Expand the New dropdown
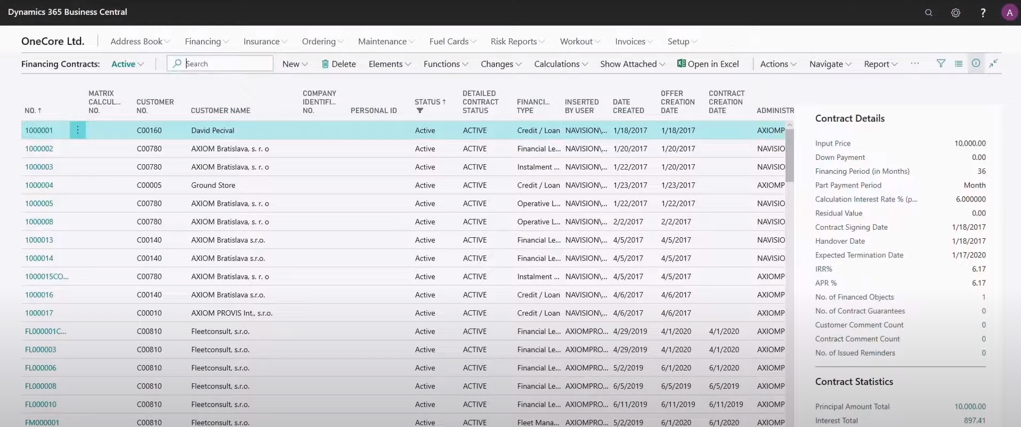The image size is (1021, 427). click(295, 64)
